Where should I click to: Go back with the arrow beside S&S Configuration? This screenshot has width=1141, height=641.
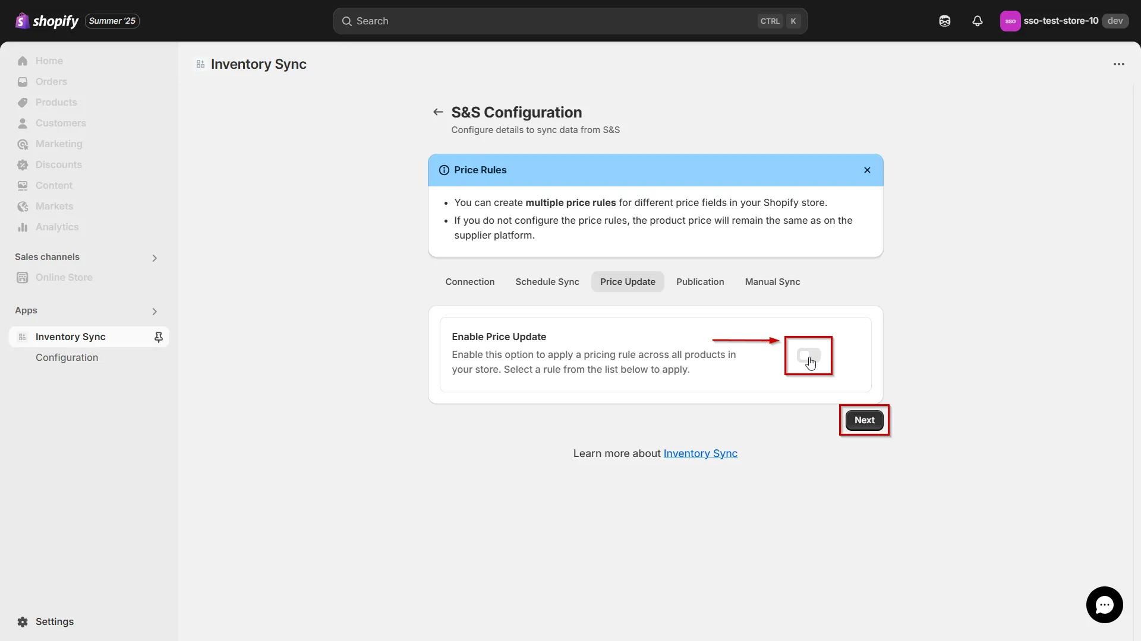pyautogui.click(x=438, y=112)
